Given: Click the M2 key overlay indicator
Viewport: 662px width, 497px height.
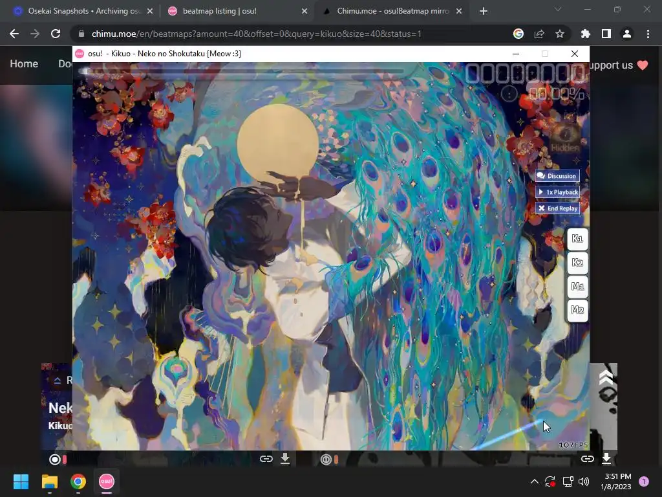Looking at the screenshot, I should 577,310.
